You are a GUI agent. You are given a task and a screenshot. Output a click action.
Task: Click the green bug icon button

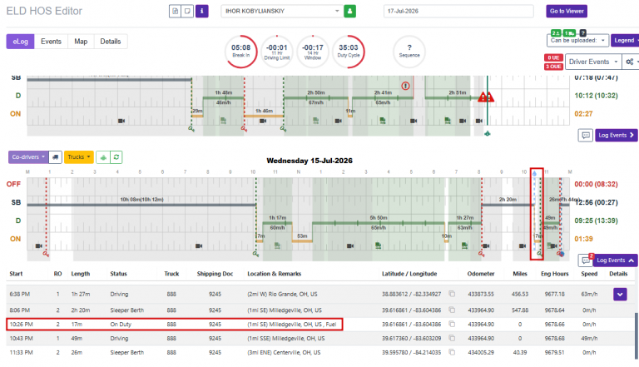(x=103, y=157)
